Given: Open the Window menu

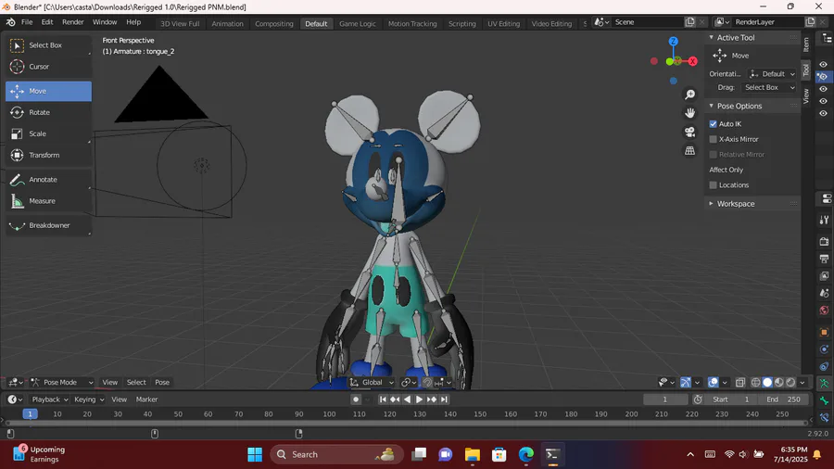Looking at the screenshot, I should (x=105, y=22).
